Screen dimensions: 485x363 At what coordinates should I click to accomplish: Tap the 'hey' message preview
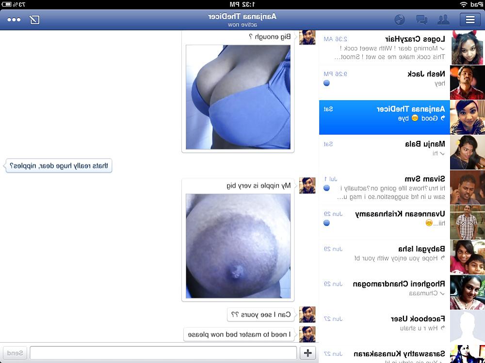pos(439,83)
